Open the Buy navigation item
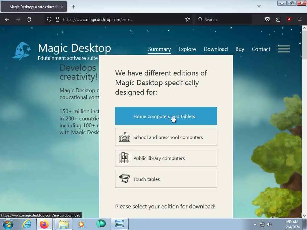Viewport: 307px width, 230px height. (x=240, y=49)
